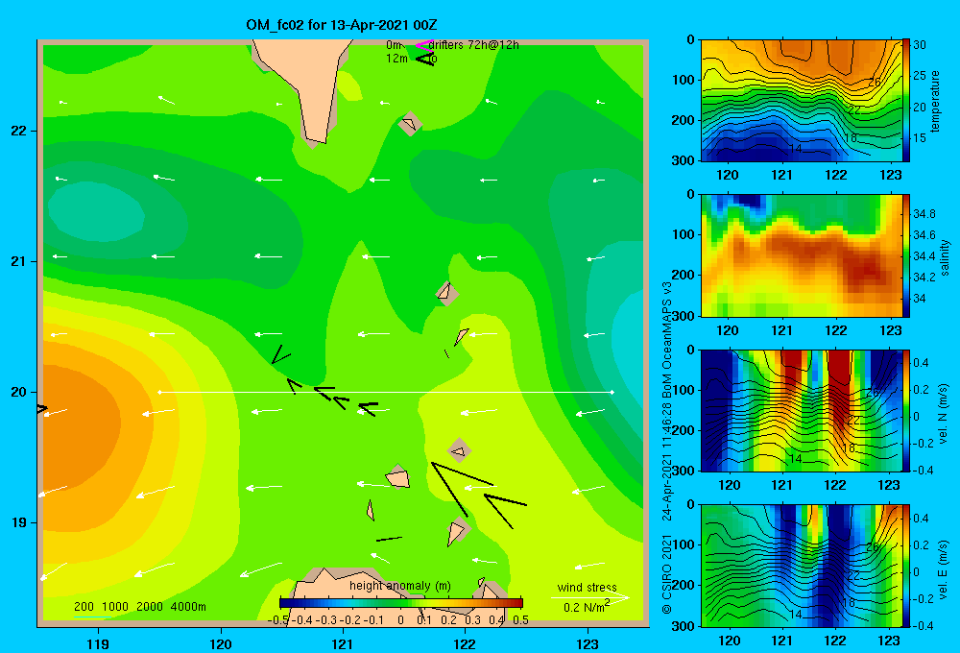The image size is (960, 653).
Task: Click the salinity colorbar
Action: (905, 255)
